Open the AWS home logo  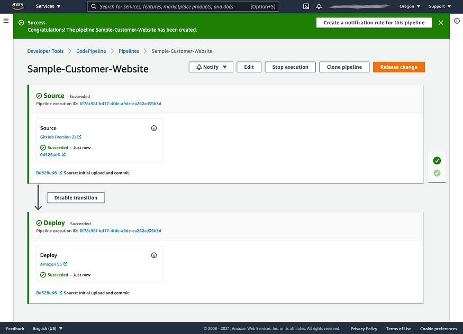pyautogui.click(x=17, y=6)
